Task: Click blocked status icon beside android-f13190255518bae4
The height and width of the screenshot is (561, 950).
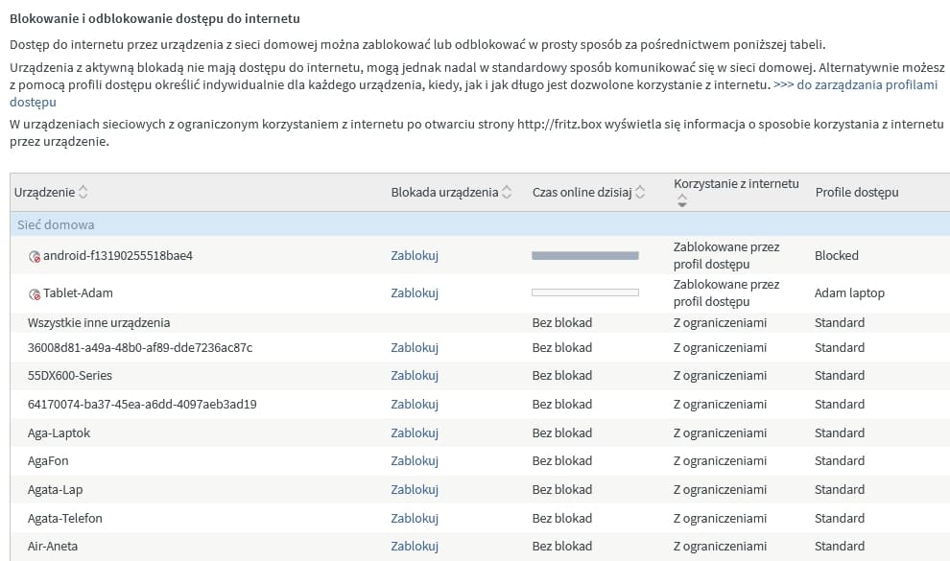Action: (x=35, y=256)
